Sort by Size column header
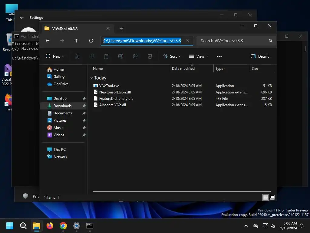This screenshot has width=310, height=233. click(x=255, y=69)
